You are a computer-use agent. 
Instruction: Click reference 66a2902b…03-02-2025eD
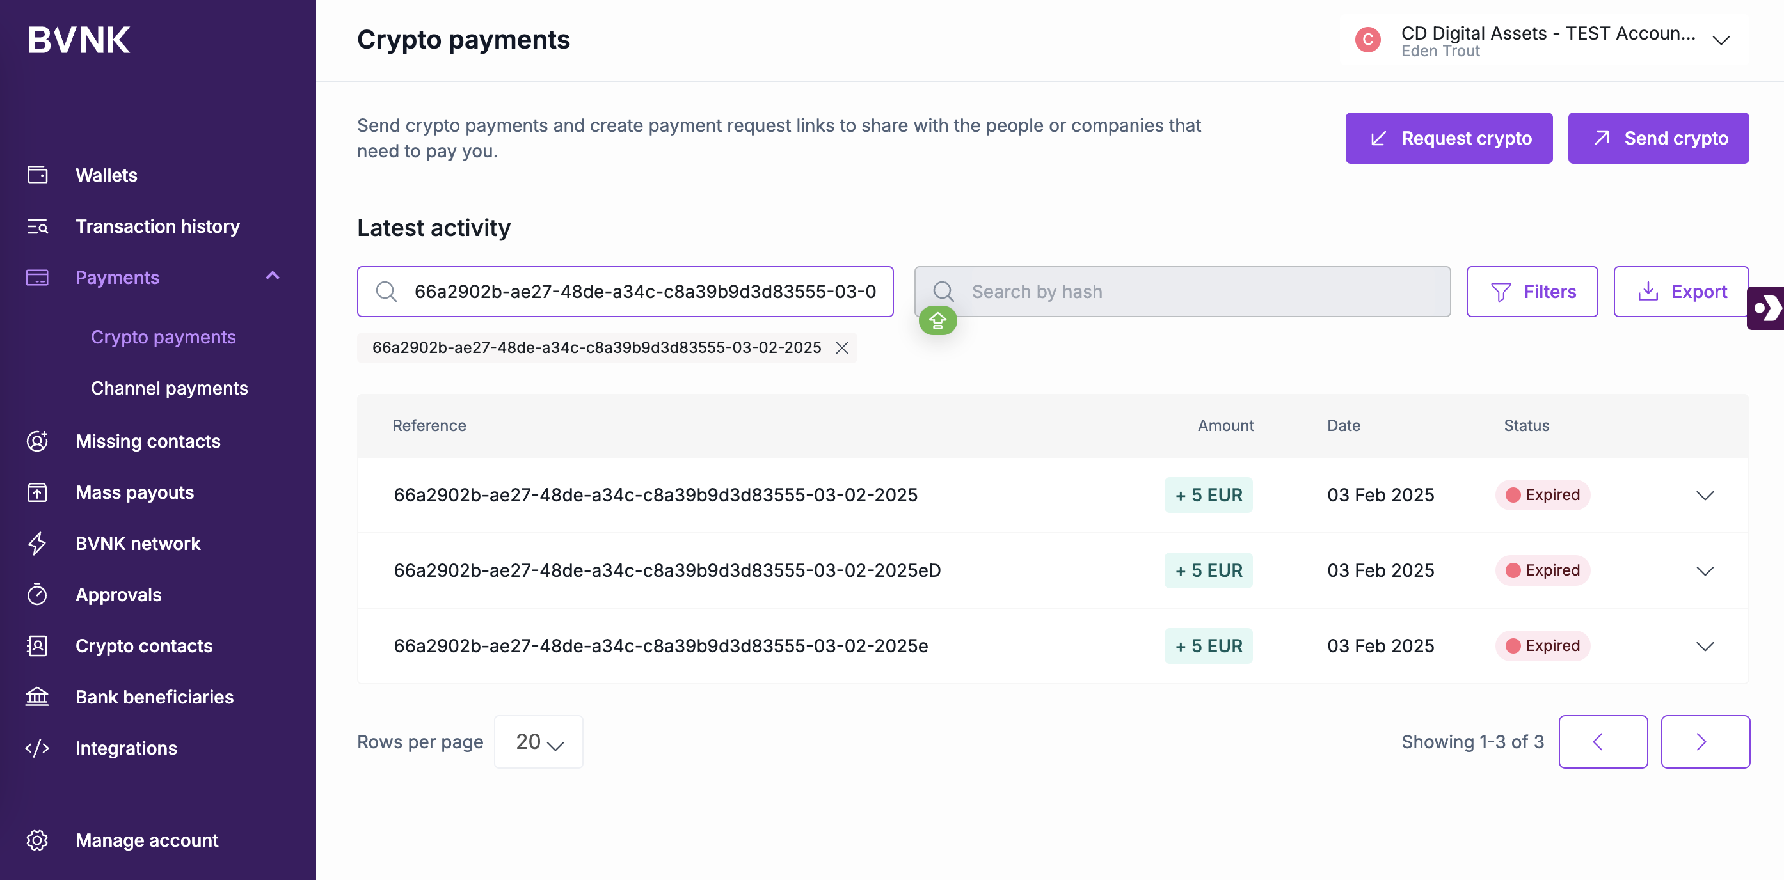(667, 570)
